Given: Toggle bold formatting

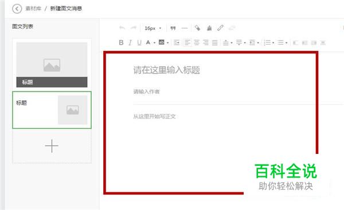Looking at the screenshot, I should (x=121, y=42).
